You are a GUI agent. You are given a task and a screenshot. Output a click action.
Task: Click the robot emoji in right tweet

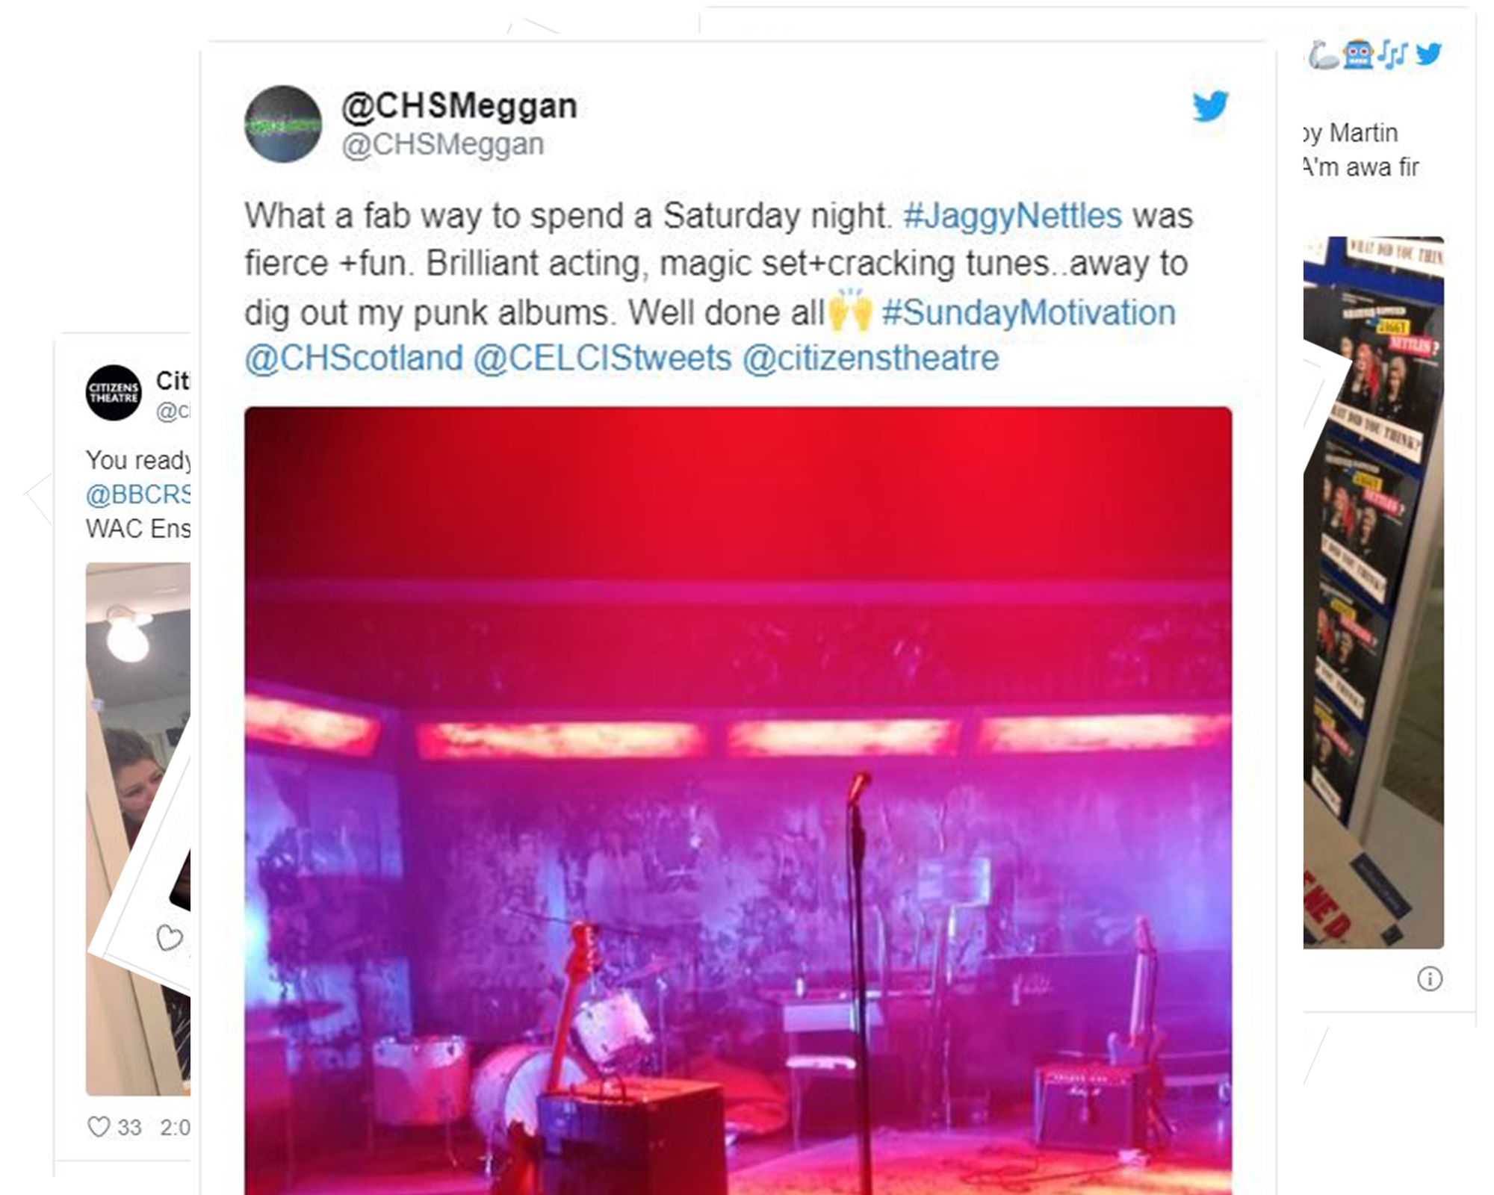1359,55
